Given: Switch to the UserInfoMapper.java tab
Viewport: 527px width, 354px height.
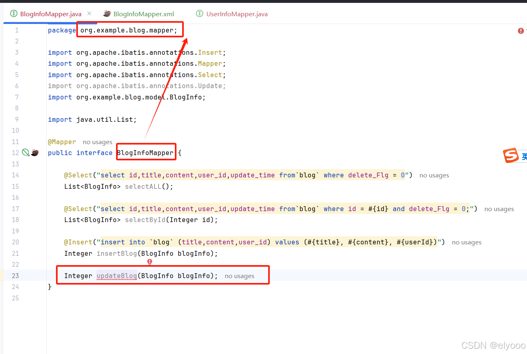Looking at the screenshot, I should (237, 13).
